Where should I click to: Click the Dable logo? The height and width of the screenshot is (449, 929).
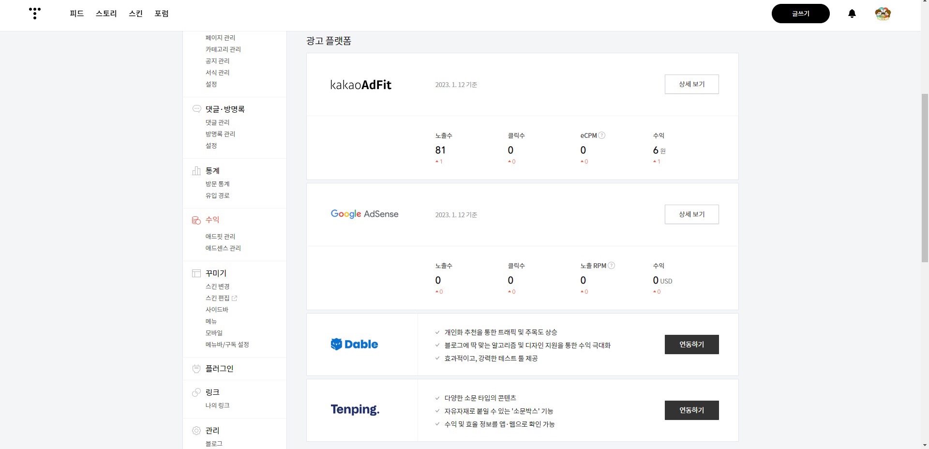pos(354,344)
